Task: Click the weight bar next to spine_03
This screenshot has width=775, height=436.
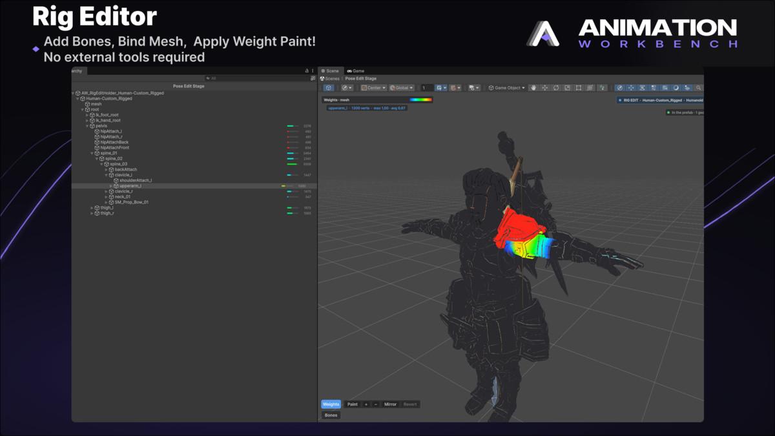Action: pyautogui.click(x=292, y=164)
